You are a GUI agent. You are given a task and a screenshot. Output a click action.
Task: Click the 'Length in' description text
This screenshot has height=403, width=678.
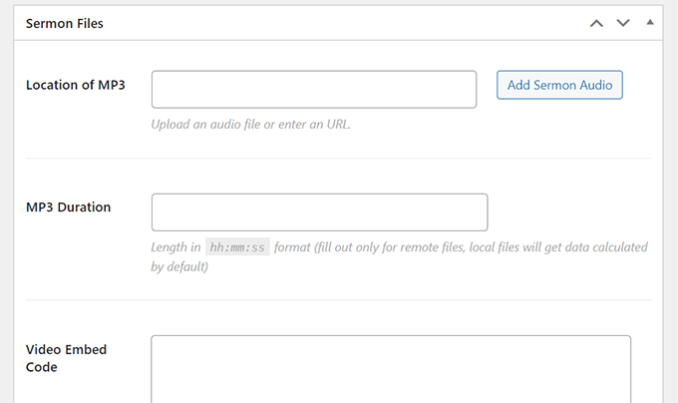click(175, 247)
